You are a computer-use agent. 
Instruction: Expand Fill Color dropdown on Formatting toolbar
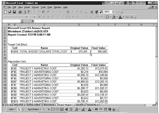[x=117, y=17]
